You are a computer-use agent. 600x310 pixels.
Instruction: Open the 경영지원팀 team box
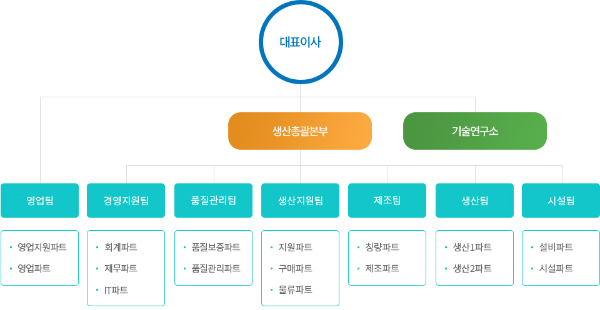pos(126,200)
